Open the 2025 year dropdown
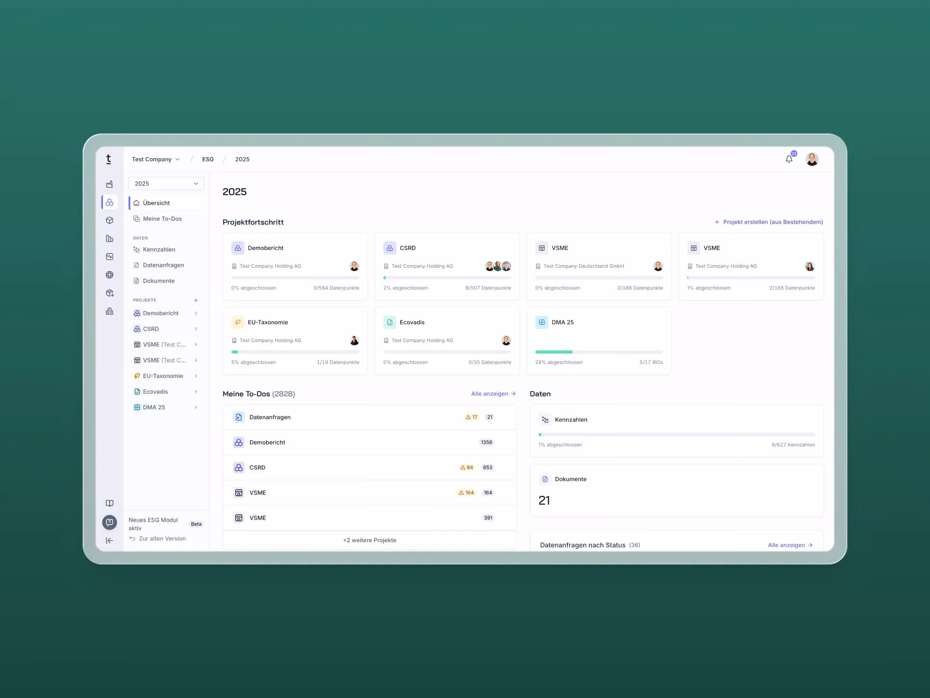The width and height of the screenshot is (930, 698). pos(166,184)
